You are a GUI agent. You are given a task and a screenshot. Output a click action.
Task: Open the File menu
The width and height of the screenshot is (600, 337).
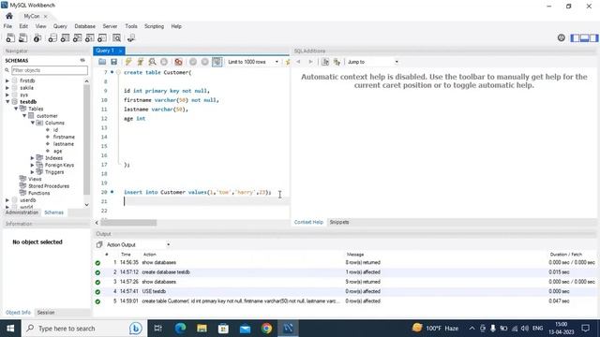tap(7, 26)
